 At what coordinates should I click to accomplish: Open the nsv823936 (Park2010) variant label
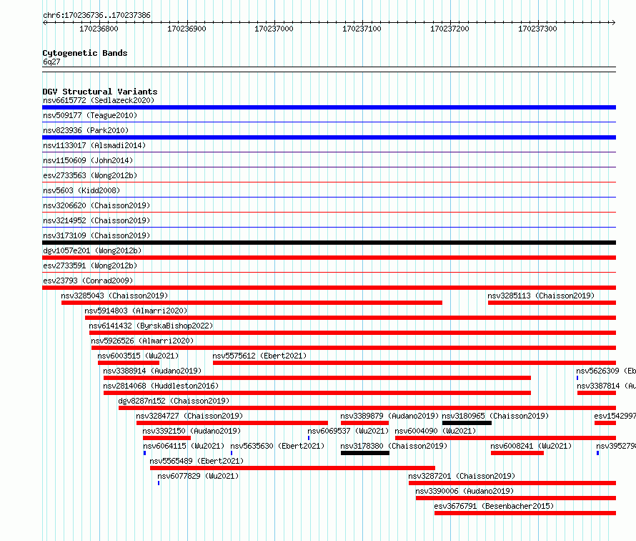click(x=86, y=130)
